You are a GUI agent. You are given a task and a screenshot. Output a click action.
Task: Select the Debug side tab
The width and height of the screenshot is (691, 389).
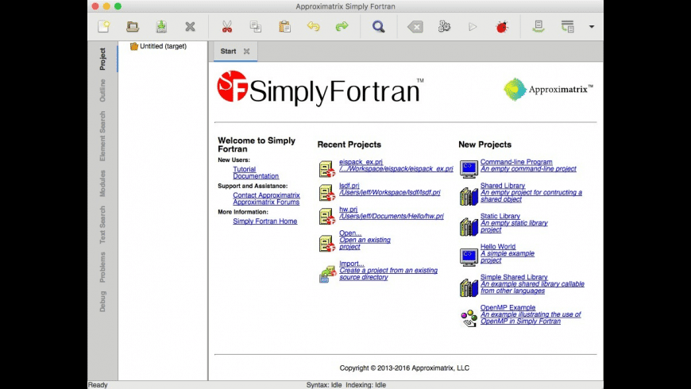[102, 301]
